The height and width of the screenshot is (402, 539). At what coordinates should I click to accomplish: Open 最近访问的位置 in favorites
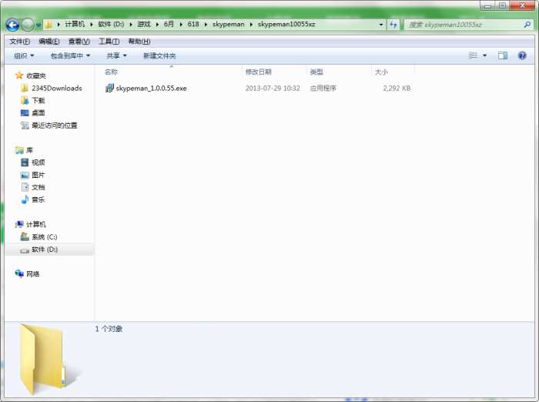55,126
